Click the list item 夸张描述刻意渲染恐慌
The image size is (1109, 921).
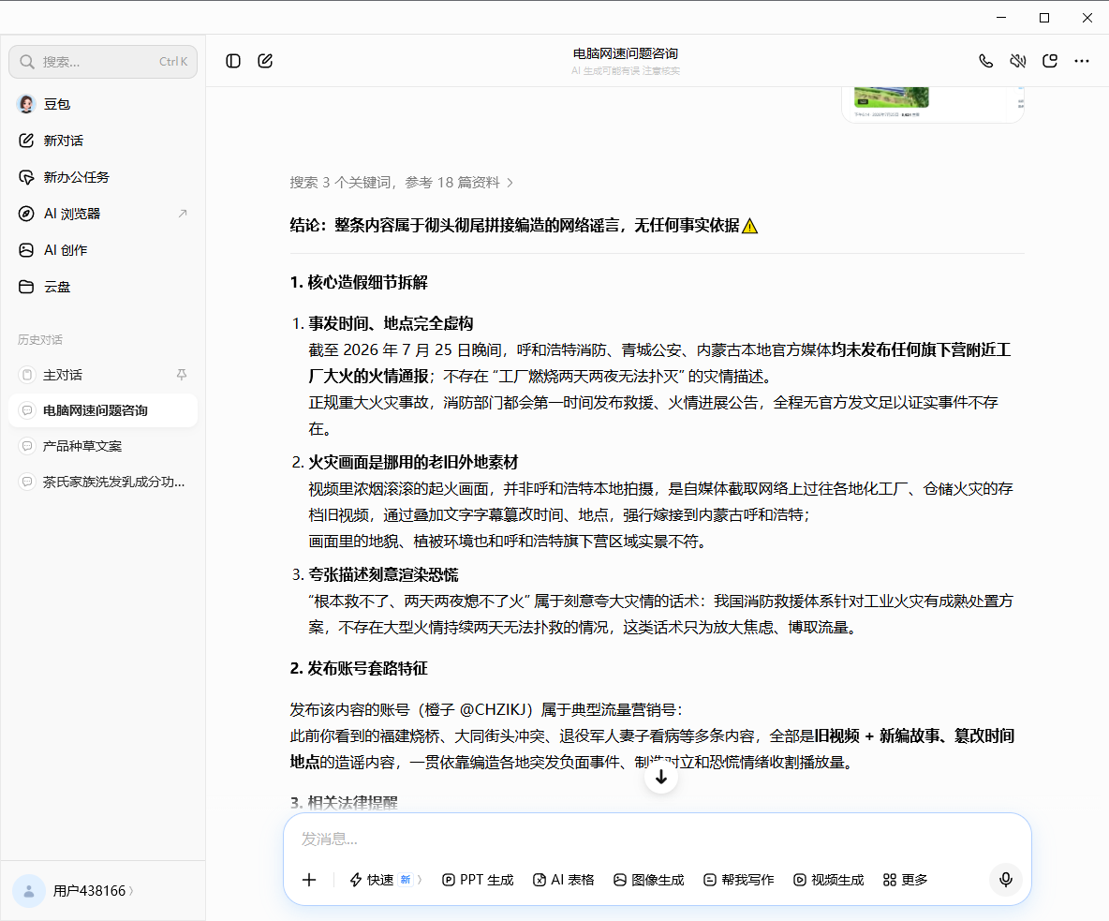[383, 574]
